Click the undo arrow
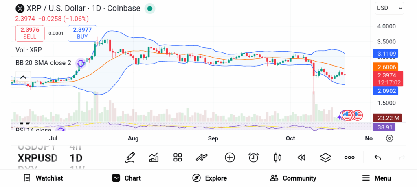417x187 pixels. (x=377, y=157)
